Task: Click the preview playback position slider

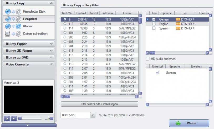Action: [30, 119]
